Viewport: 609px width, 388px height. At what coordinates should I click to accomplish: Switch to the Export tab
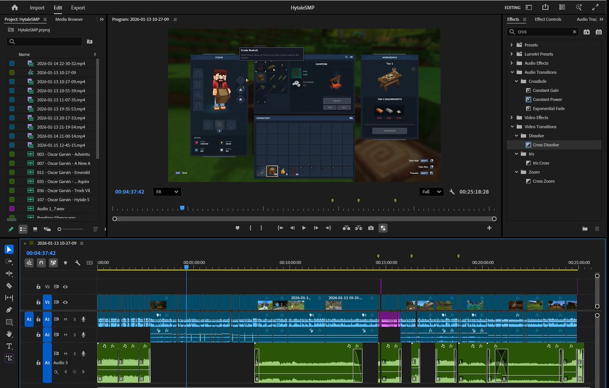pyautogui.click(x=78, y=8)
